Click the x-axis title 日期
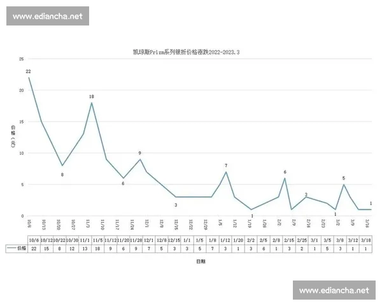This screenshot has width=382, height=306. tap(201, 261)
